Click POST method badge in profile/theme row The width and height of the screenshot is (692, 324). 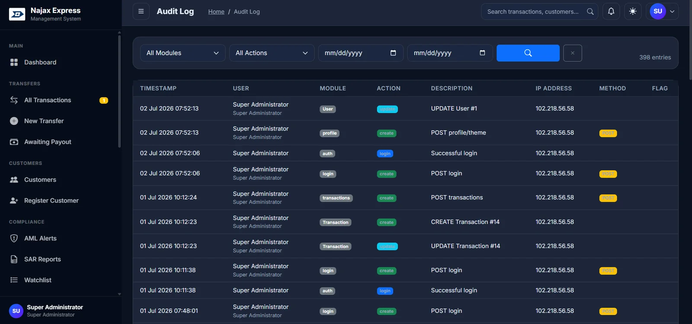[608, 133]
